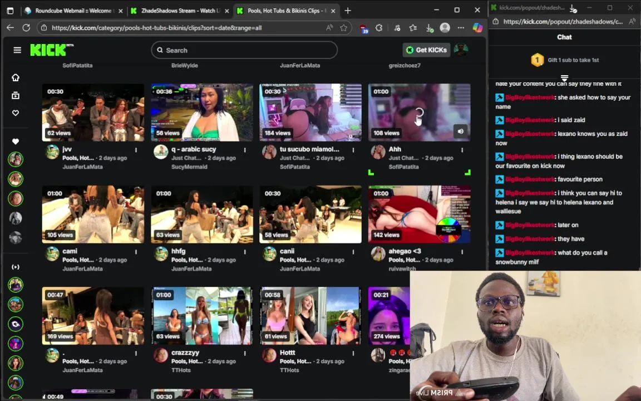This screenshot has width=641, height=401.
Task: Open the options menu for the canii clip
Action: (353, 252)
